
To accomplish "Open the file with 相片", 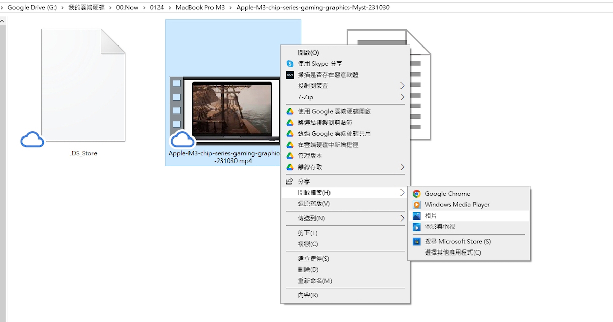I will 469,216.
